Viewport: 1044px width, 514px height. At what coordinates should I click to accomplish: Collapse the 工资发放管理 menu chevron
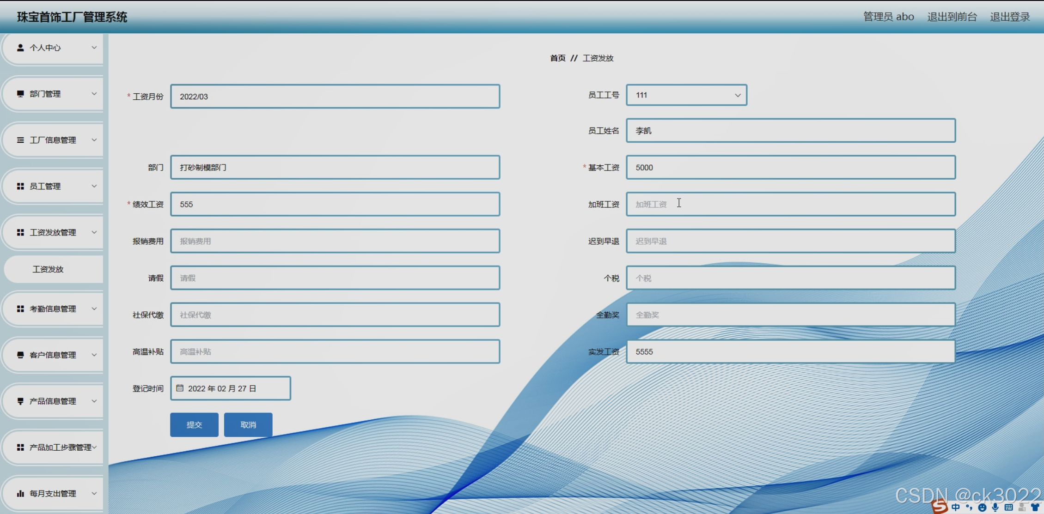[x=94, y=232]
